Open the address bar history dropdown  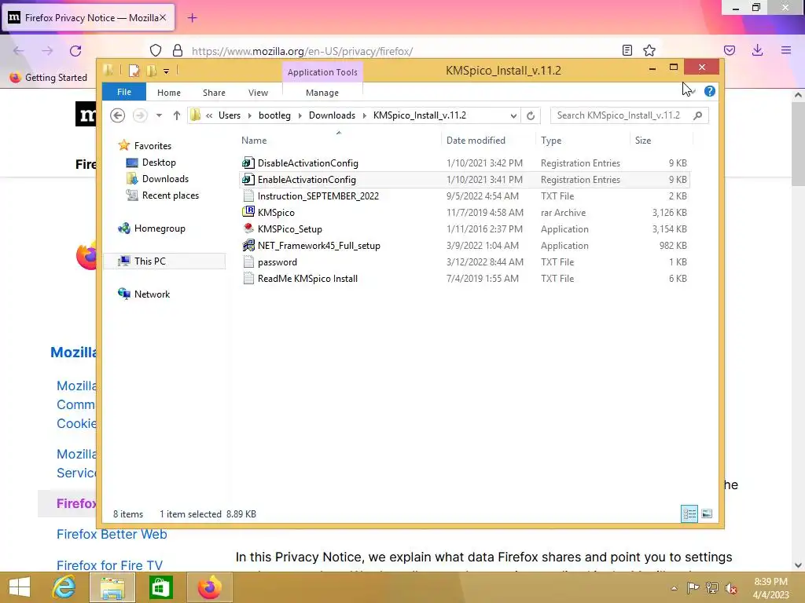(x=513, y=116)
